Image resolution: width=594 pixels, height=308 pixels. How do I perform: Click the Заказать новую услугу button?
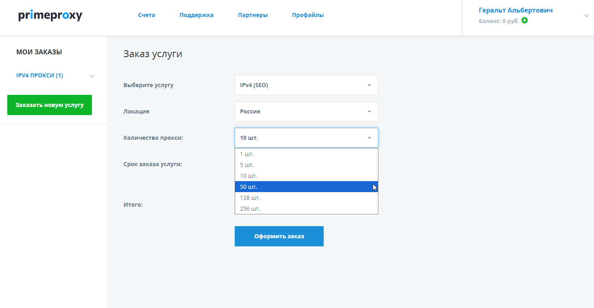click(49, 105)
